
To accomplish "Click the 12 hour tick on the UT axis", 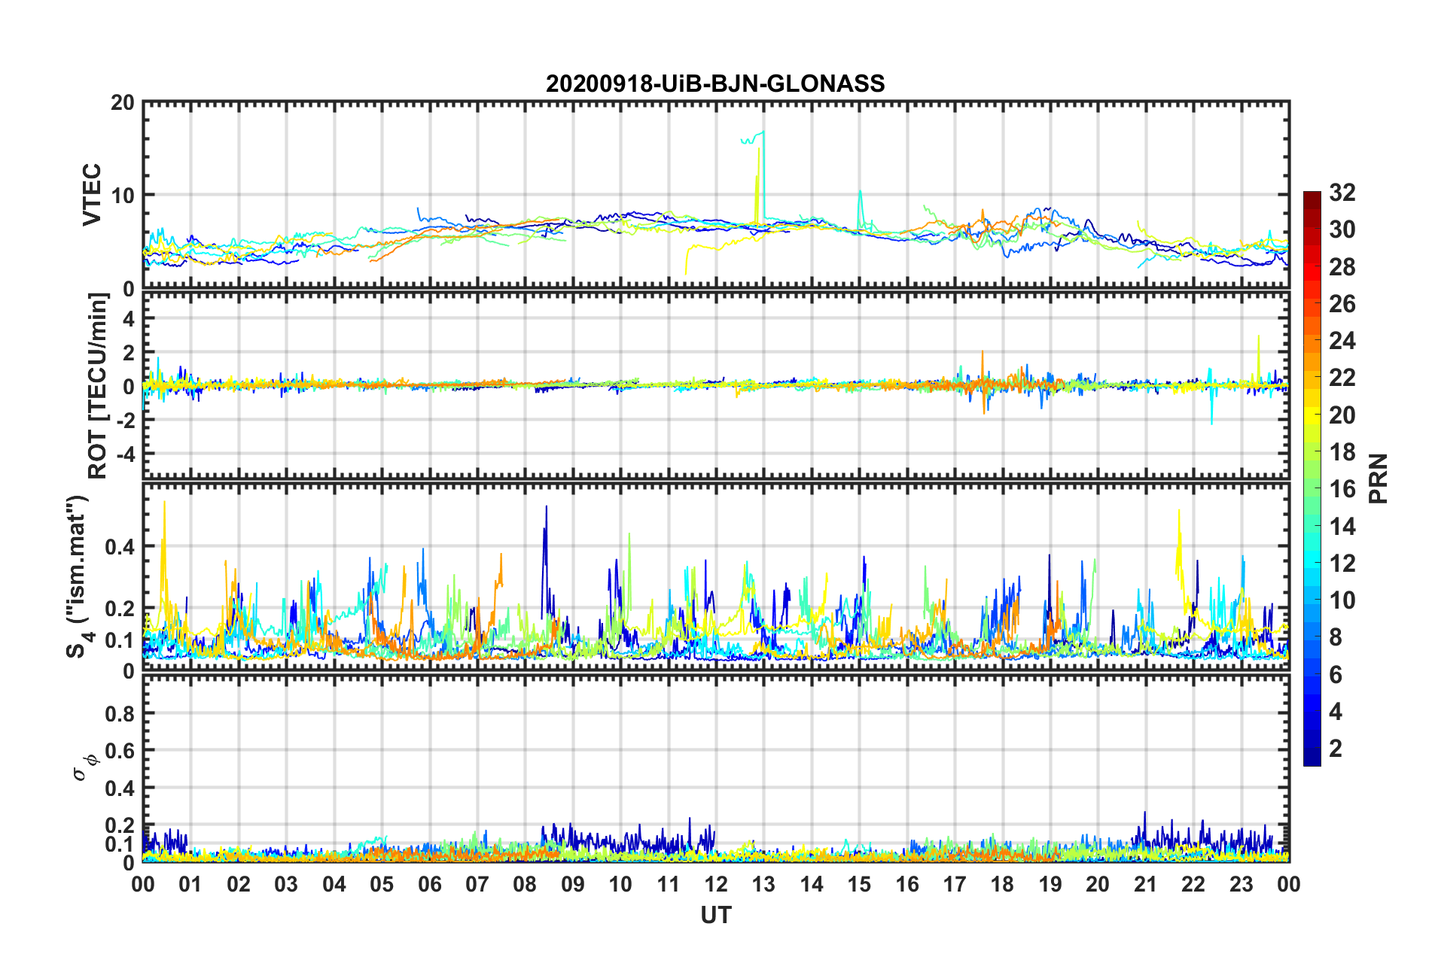I will (715, 884).
